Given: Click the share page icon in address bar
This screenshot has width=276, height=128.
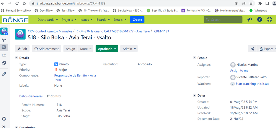Looking at the screenshot, I should coord(244,3).
